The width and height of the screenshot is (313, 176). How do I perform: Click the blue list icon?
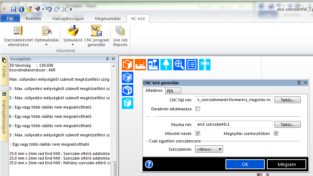click(x=192, y=65)
